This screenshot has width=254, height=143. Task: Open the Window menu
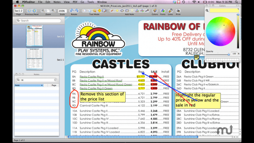point(102,2)
